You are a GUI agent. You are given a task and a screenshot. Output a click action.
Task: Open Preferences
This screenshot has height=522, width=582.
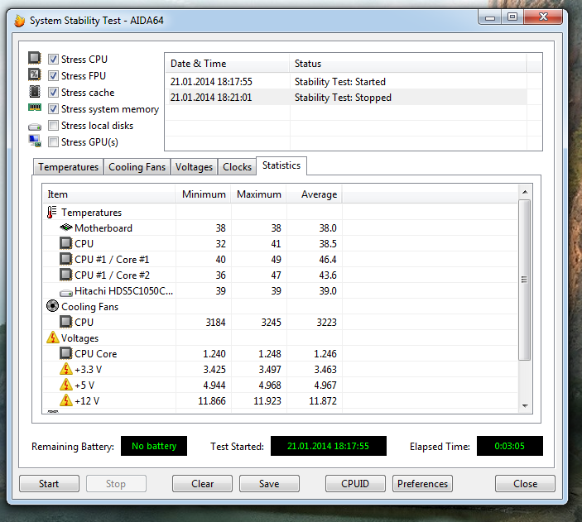click(x=422, y=484)
